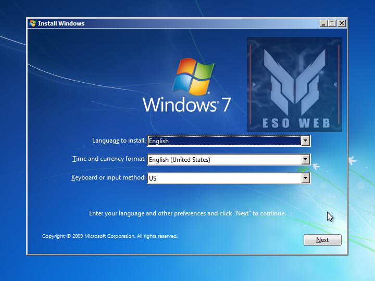
Task: Click the Microsoft copyright notice text
Action: 110,236
